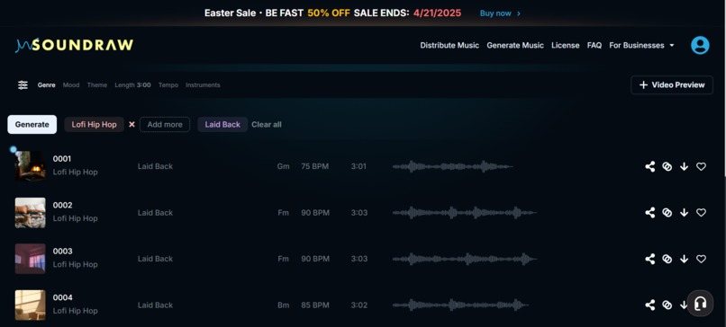
Task: Open the user account avatar
Action: 700,45
